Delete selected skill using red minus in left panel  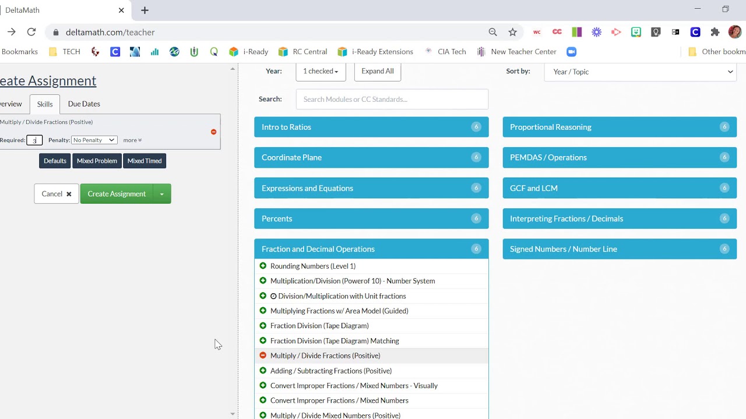[x=213, y=132]
